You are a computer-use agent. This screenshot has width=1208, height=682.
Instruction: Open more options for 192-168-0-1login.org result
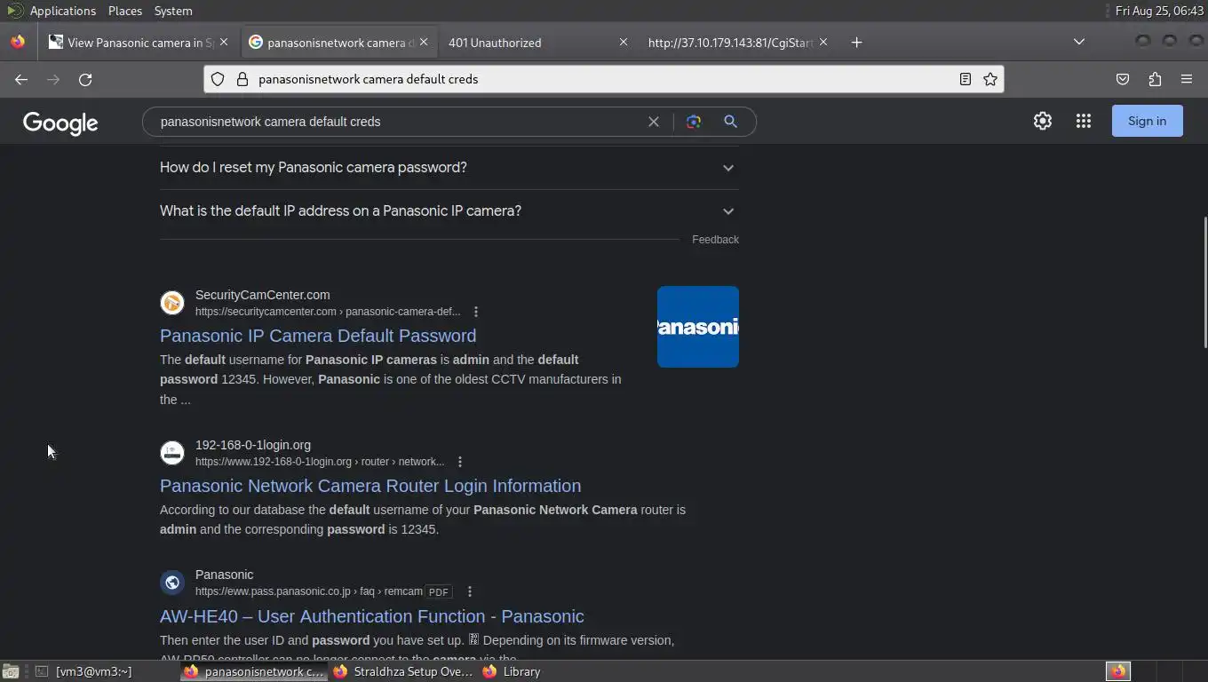point(460,462)
